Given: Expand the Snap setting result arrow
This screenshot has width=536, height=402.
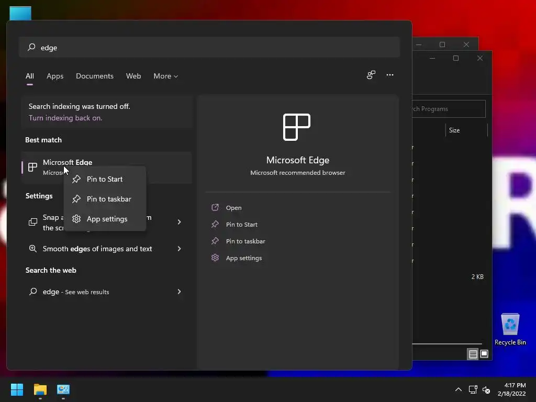Looking at the screenshot, I should (x=179, y=222).
